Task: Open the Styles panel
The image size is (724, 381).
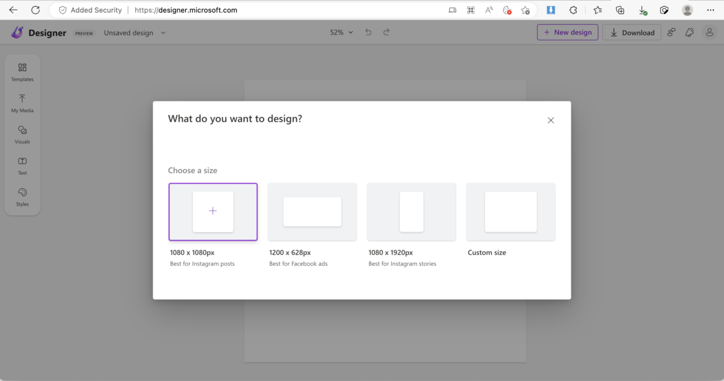Action: coord(22,197)
